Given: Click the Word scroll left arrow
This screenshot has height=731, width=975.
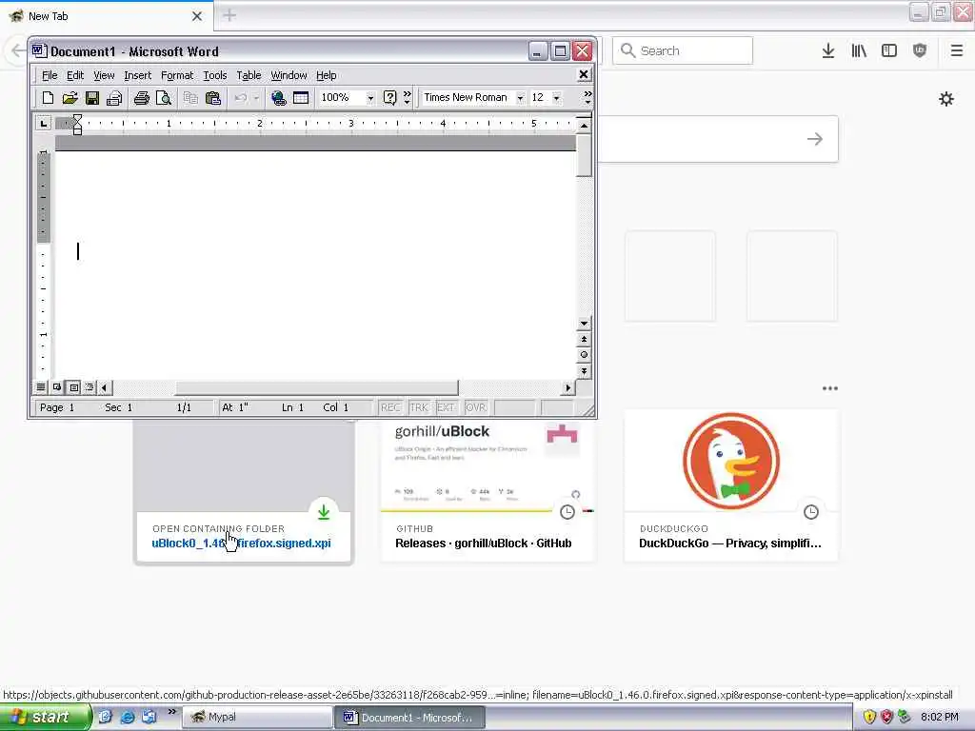Looking at the screenshot, I should click(x=105, y=388).
